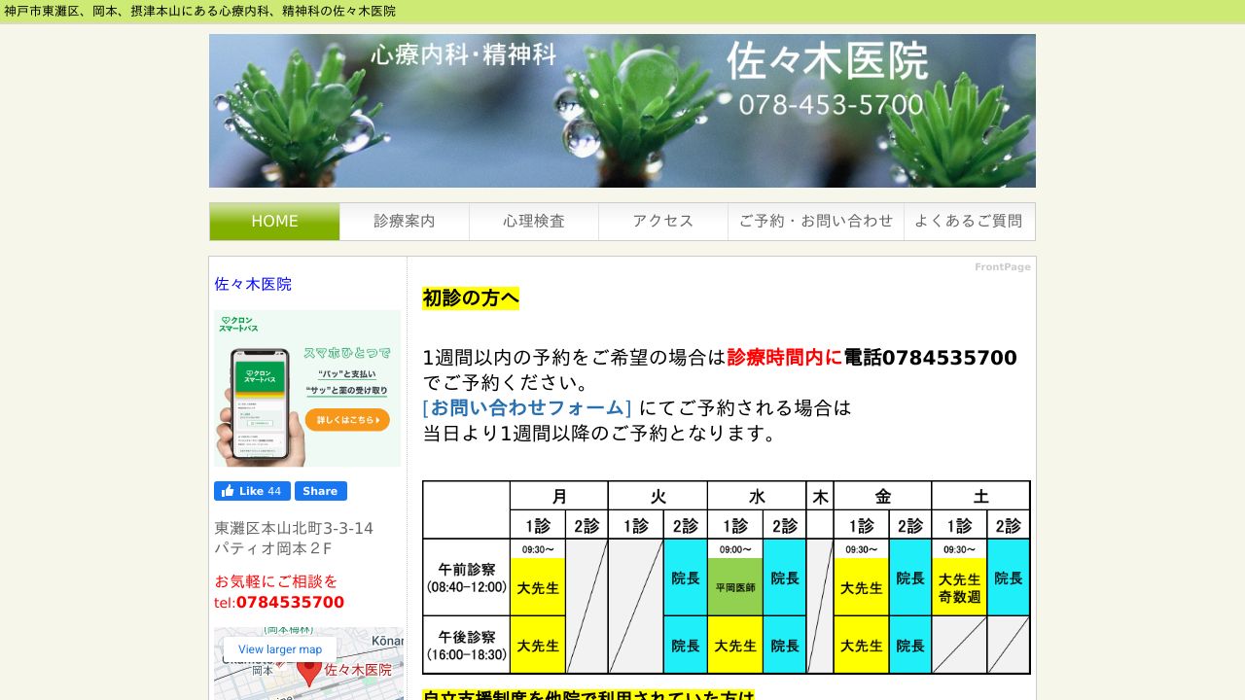Open the ご予約・お問い合わせ menu item
The height and width of the screenshot is (700, 1245).
point(815,221)
